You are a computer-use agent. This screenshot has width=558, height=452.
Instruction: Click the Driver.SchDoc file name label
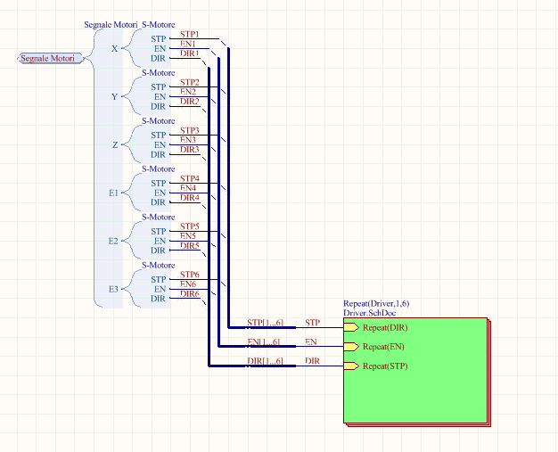(370, 313)
